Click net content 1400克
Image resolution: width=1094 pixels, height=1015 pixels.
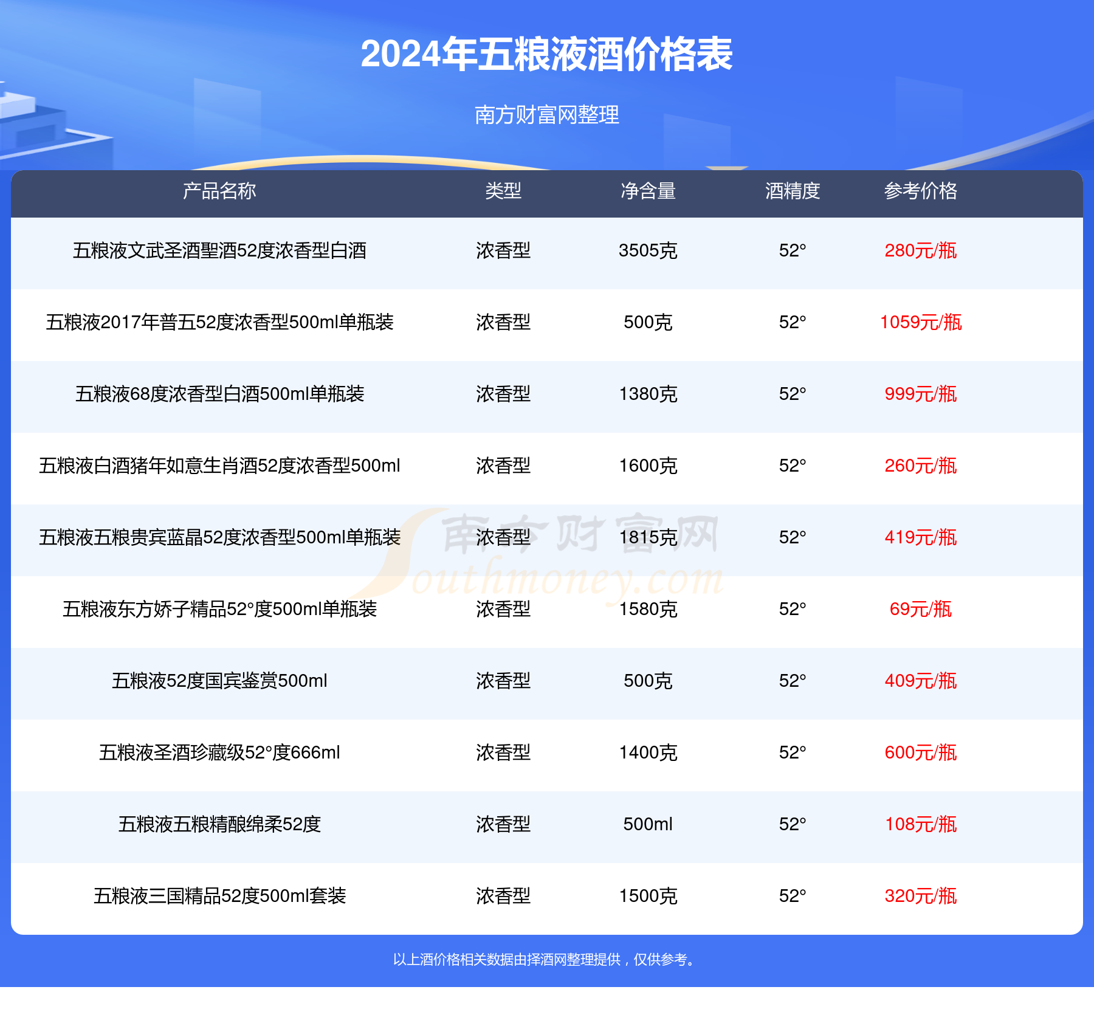click(648, 752)
